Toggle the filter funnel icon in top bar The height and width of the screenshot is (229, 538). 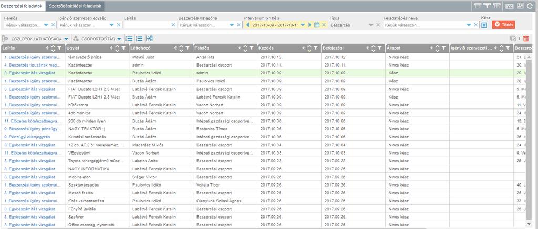point(487,6)
